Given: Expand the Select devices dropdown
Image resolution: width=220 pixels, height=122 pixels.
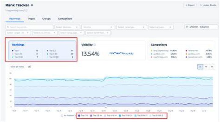Looking at the screenshot, I should click(67, 27).
